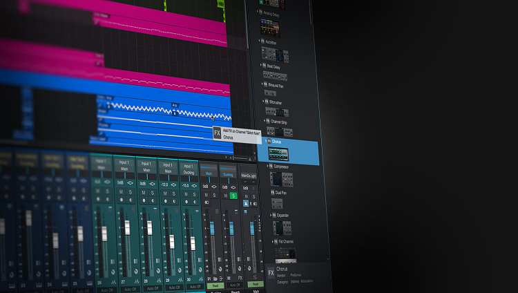Mute channel 27
518x293 pixels.
tap(121, 191)
